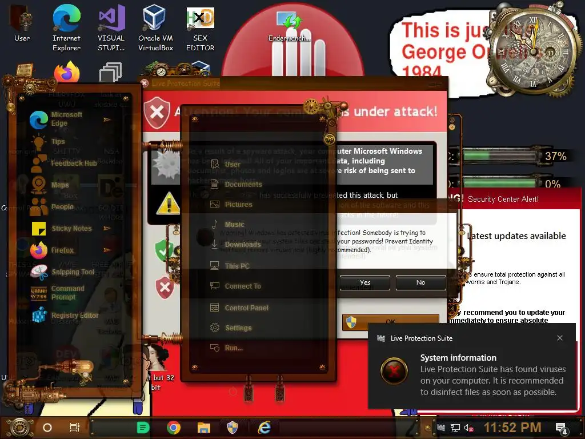Click the OK button with shield icon
This screenshot has width=585, height=439.
[390, 322]
